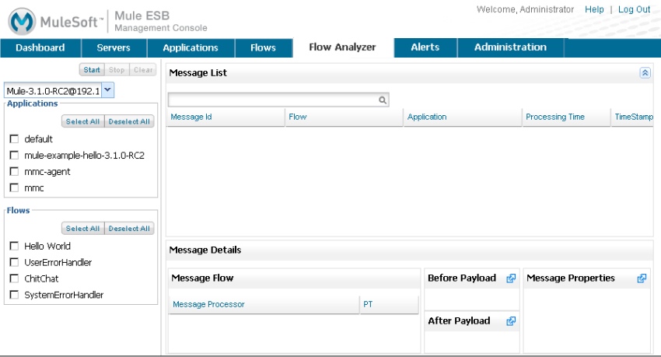Open the Flows tab
The height and width of the screenshot is (357, 661).
click(263, 47)
